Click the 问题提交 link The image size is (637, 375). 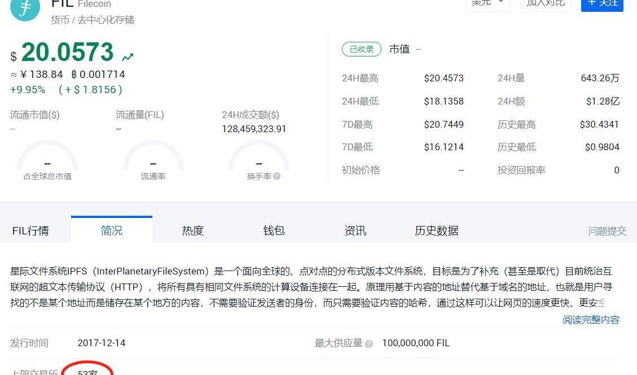click(x=607, y=230)
